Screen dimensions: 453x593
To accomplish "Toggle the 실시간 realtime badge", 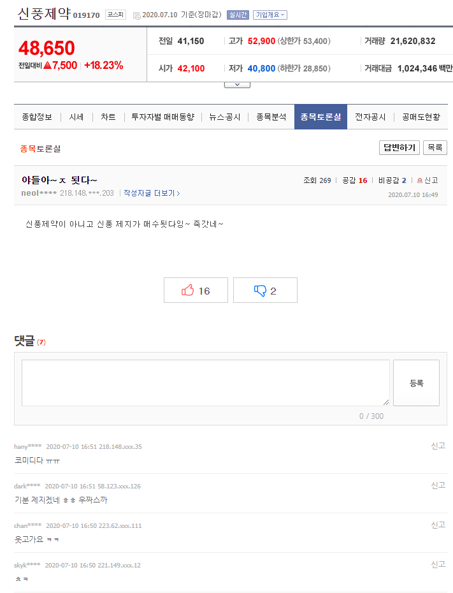I will coord(238,15).
